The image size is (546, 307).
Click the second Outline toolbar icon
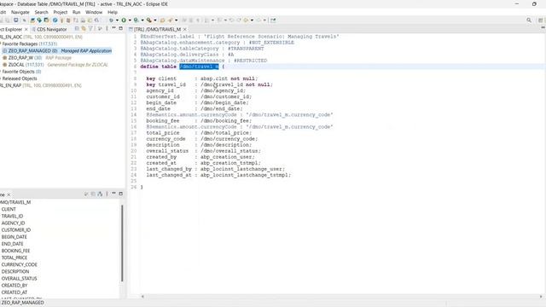point(93,194)
